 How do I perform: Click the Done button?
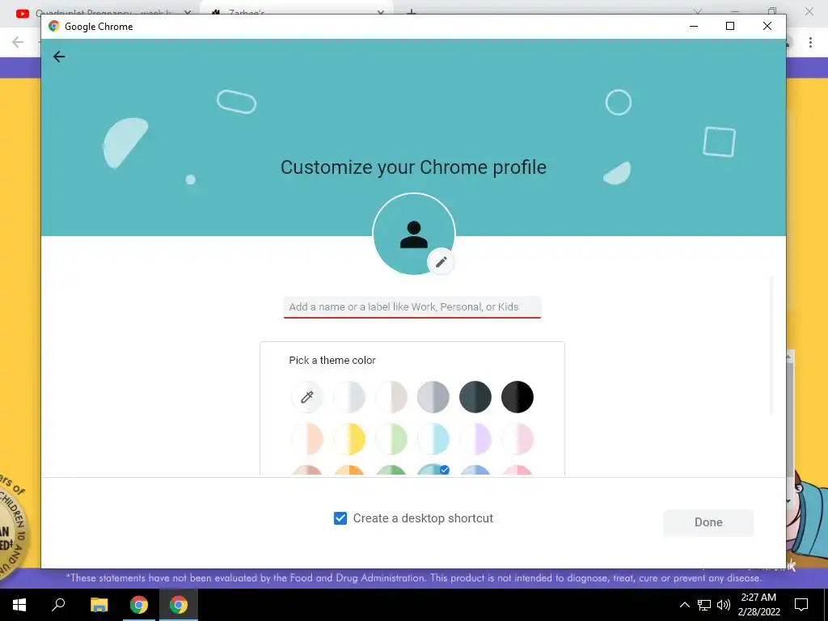click(x=708, y=522)
